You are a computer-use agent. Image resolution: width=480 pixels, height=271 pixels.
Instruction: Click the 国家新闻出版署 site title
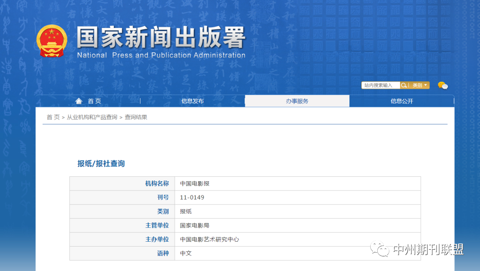point(161,37)
